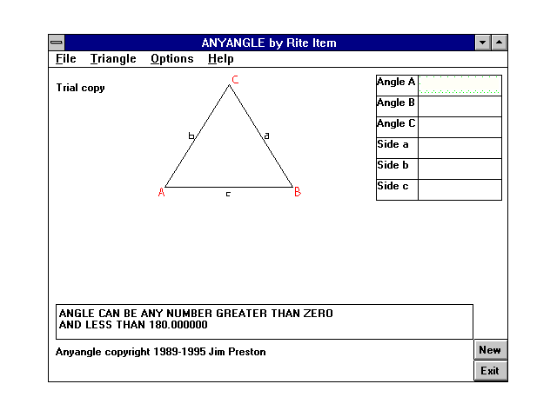Screen dimensions: 557x417
Task: Click the Side a input field
Action: [460, 148]
